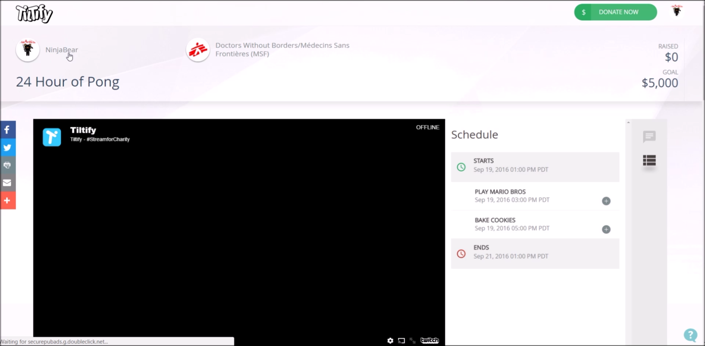Click the schedule panel scrollbar up arrow

pos(629,122)
